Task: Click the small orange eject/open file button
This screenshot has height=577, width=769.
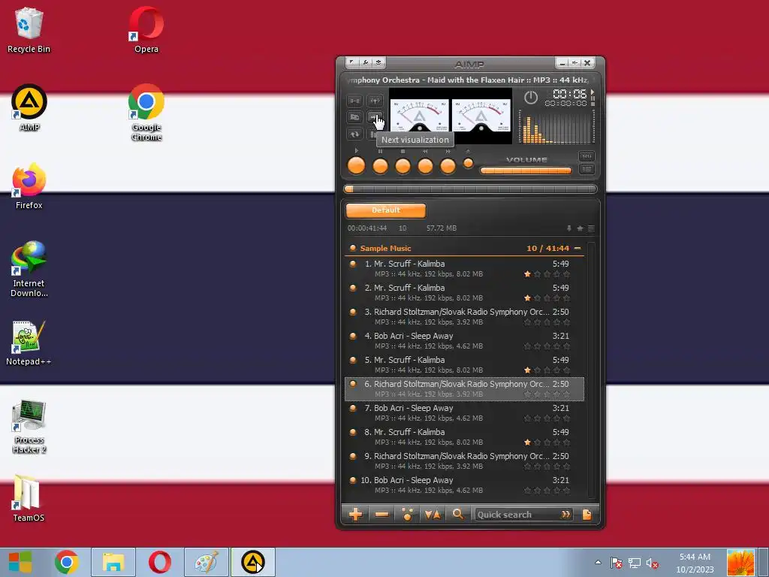Action: [468, 163]
